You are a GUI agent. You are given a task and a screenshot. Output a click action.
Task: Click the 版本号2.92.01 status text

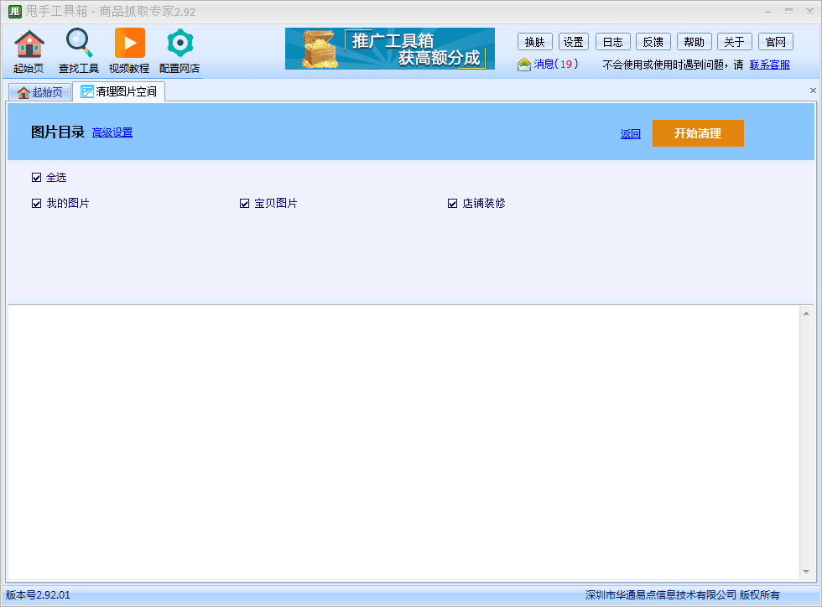pos(38,595)
